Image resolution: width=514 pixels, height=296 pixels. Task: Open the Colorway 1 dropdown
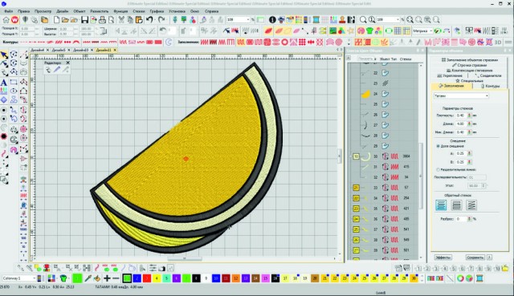point(18,278)
